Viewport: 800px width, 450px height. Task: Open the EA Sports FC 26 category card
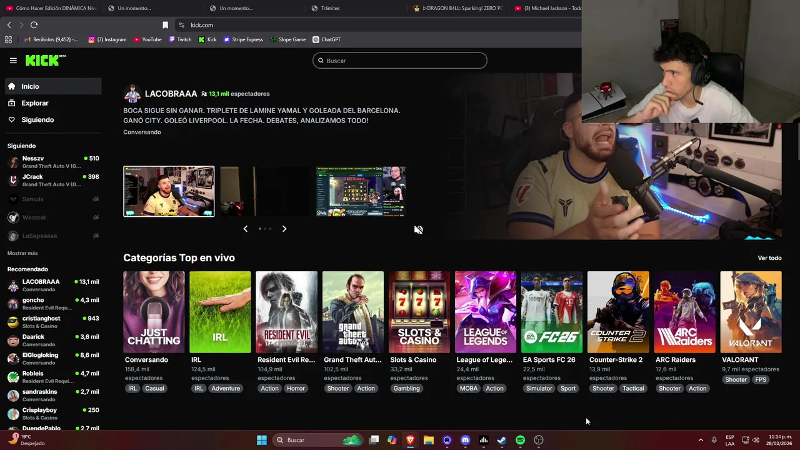click(552, 312)
